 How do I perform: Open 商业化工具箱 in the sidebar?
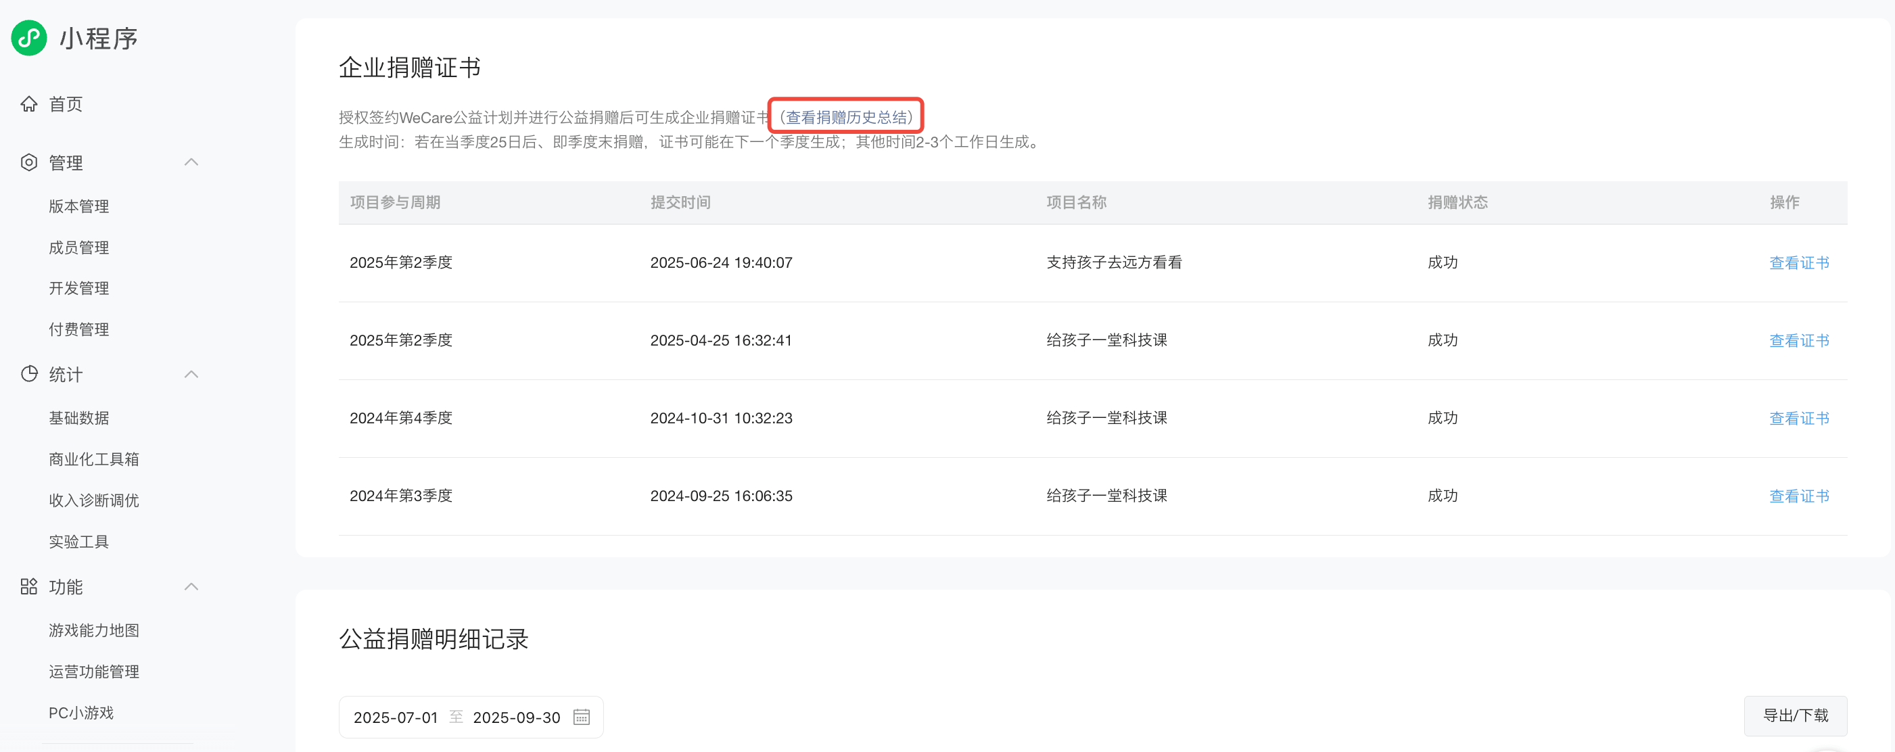pyautogui.click(x=94, y=459)
